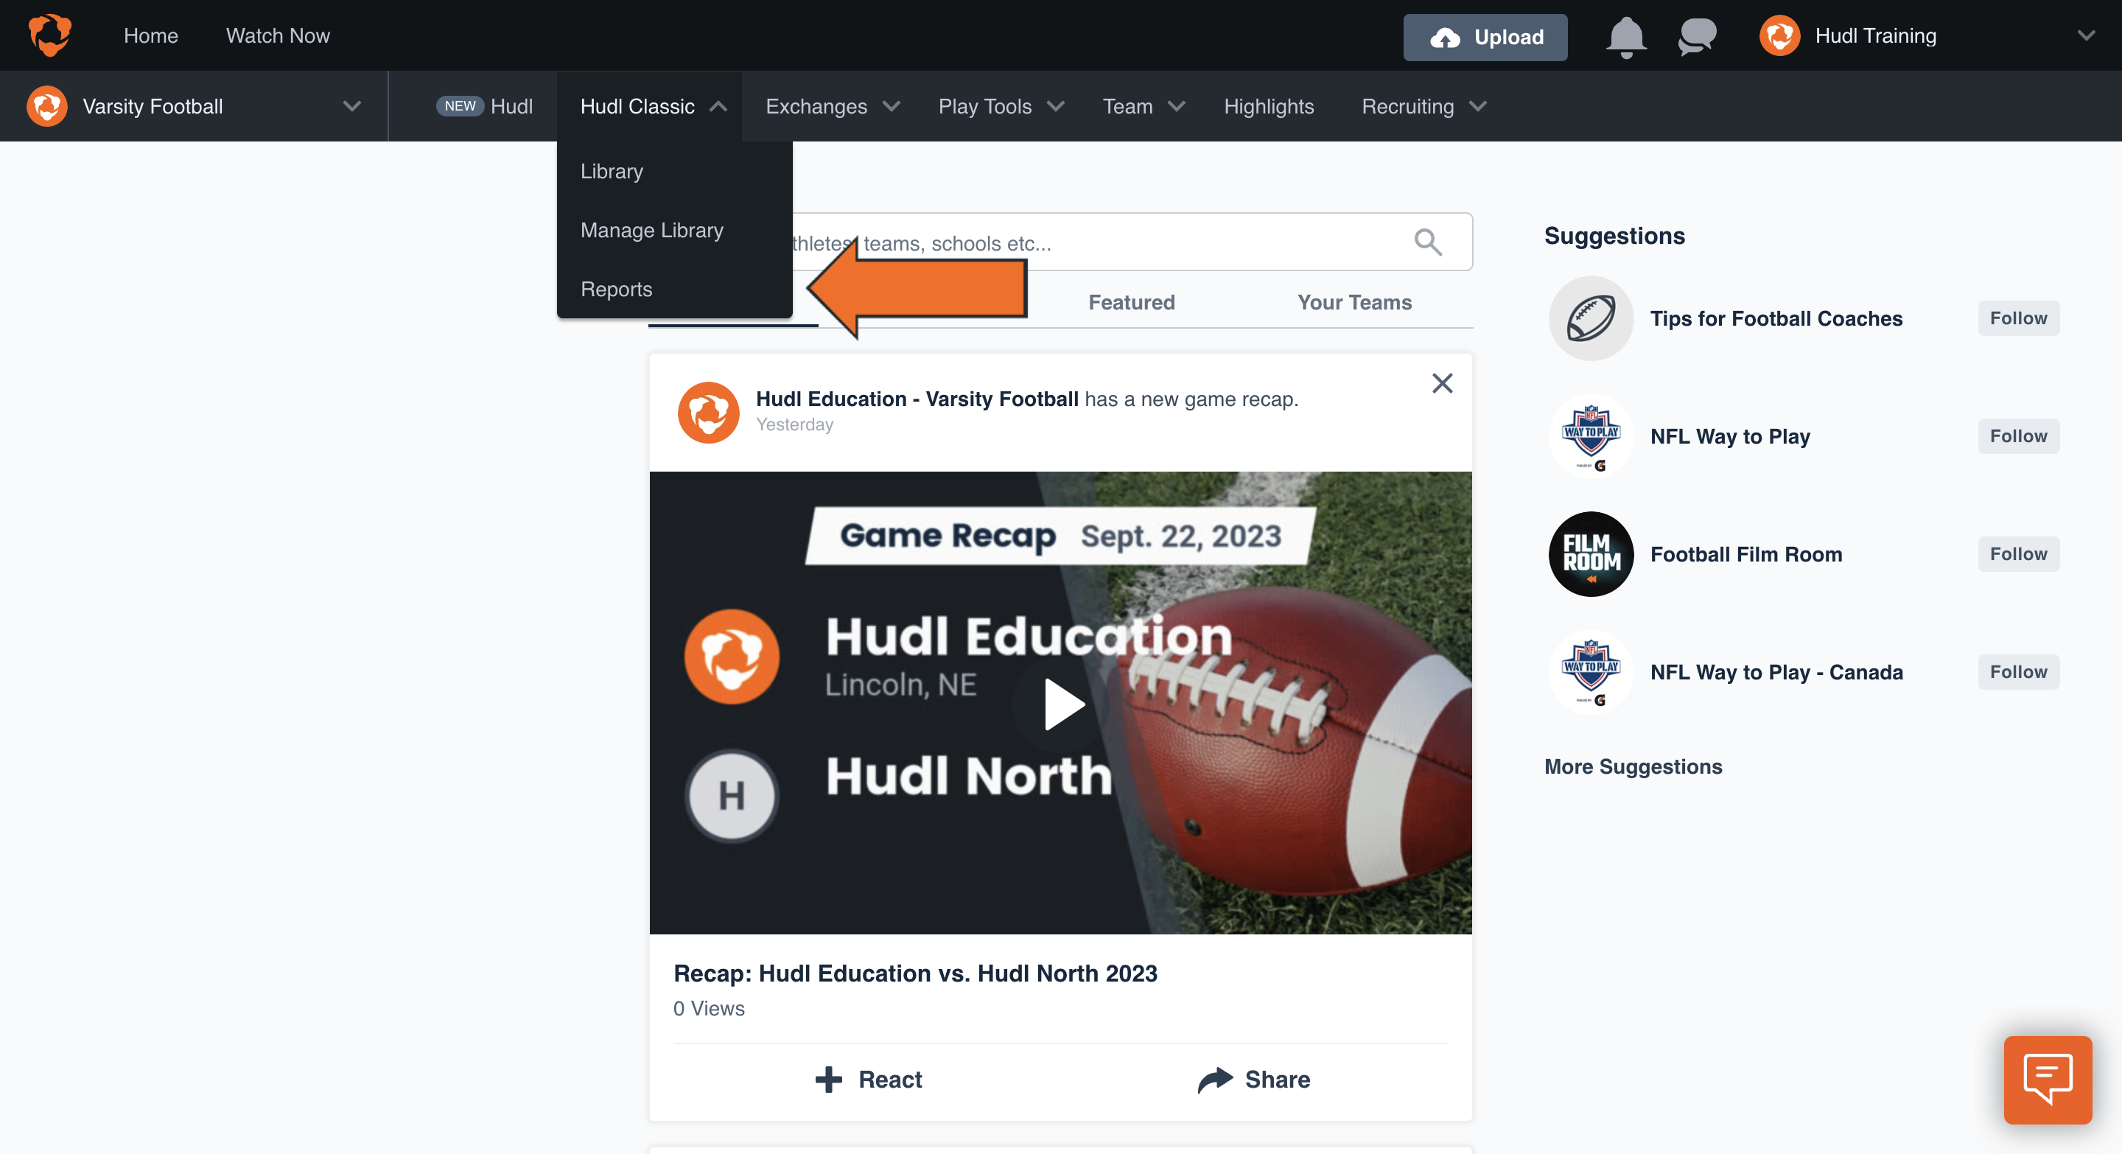Follow NFL Way to Play
The height and width of the screenshot is (1154, 2122).
pos(2018,436)
